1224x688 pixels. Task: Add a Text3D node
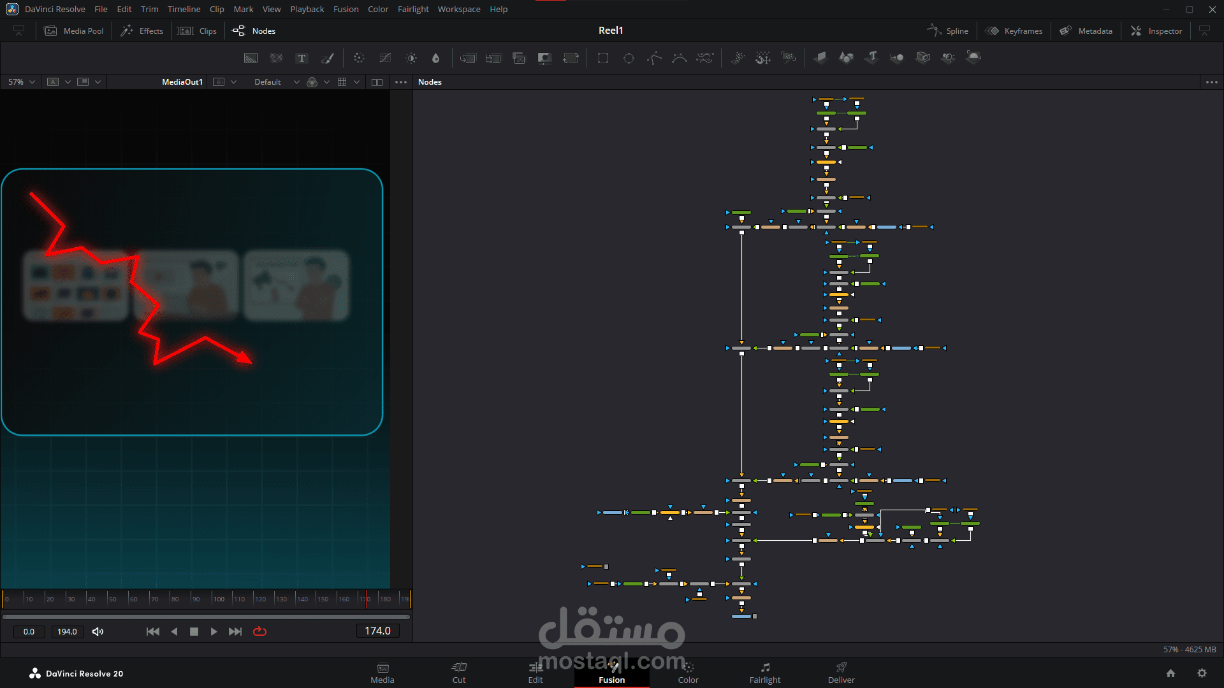pos(871,57)
